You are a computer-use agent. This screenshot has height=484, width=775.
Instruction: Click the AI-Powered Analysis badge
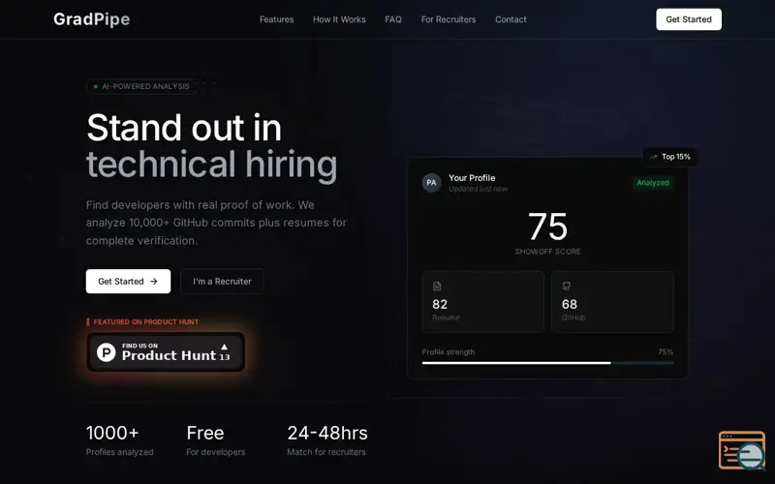(141, 86)
